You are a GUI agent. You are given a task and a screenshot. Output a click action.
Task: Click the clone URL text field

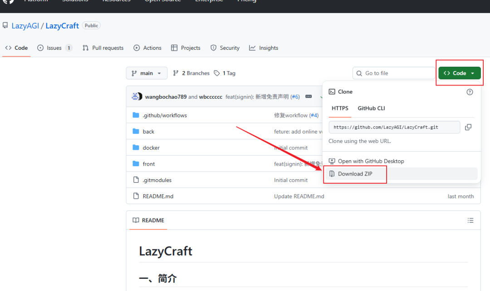coord(394,127)
